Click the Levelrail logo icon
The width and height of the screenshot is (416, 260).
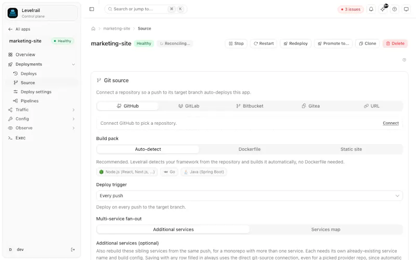click(12, 12)
